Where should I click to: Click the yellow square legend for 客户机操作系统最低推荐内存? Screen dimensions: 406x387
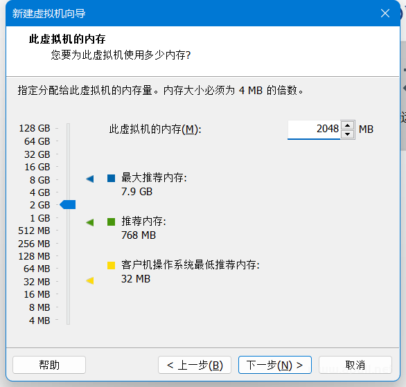[x=111, y=265]
